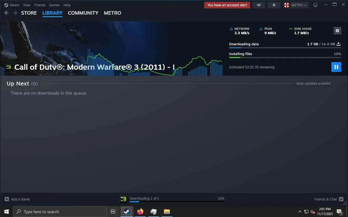Open the View menu

click(27, 5)
